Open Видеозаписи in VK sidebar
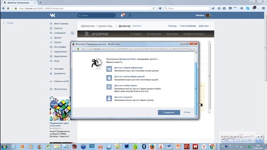 point(60,56)
